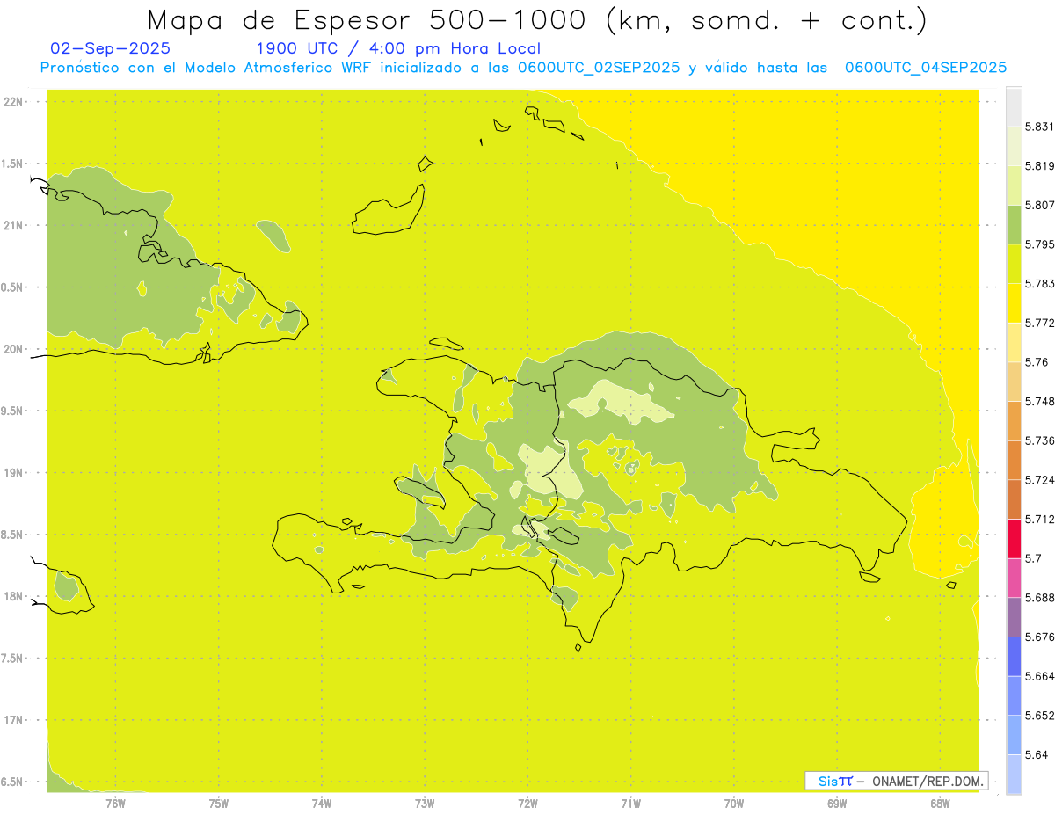Pick the bright yellow legend swatch between 5.772 and 5.783
1055x815 pixels.
1014,303
